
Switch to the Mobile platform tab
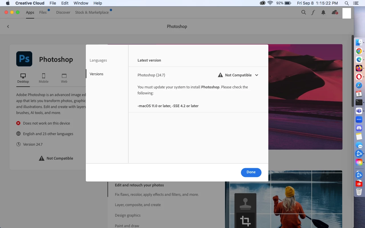[x=44, y=78]
